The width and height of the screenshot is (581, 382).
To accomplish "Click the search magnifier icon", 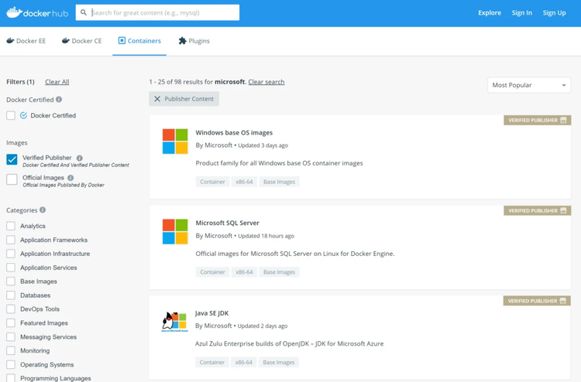I will [x=84, y=13].
